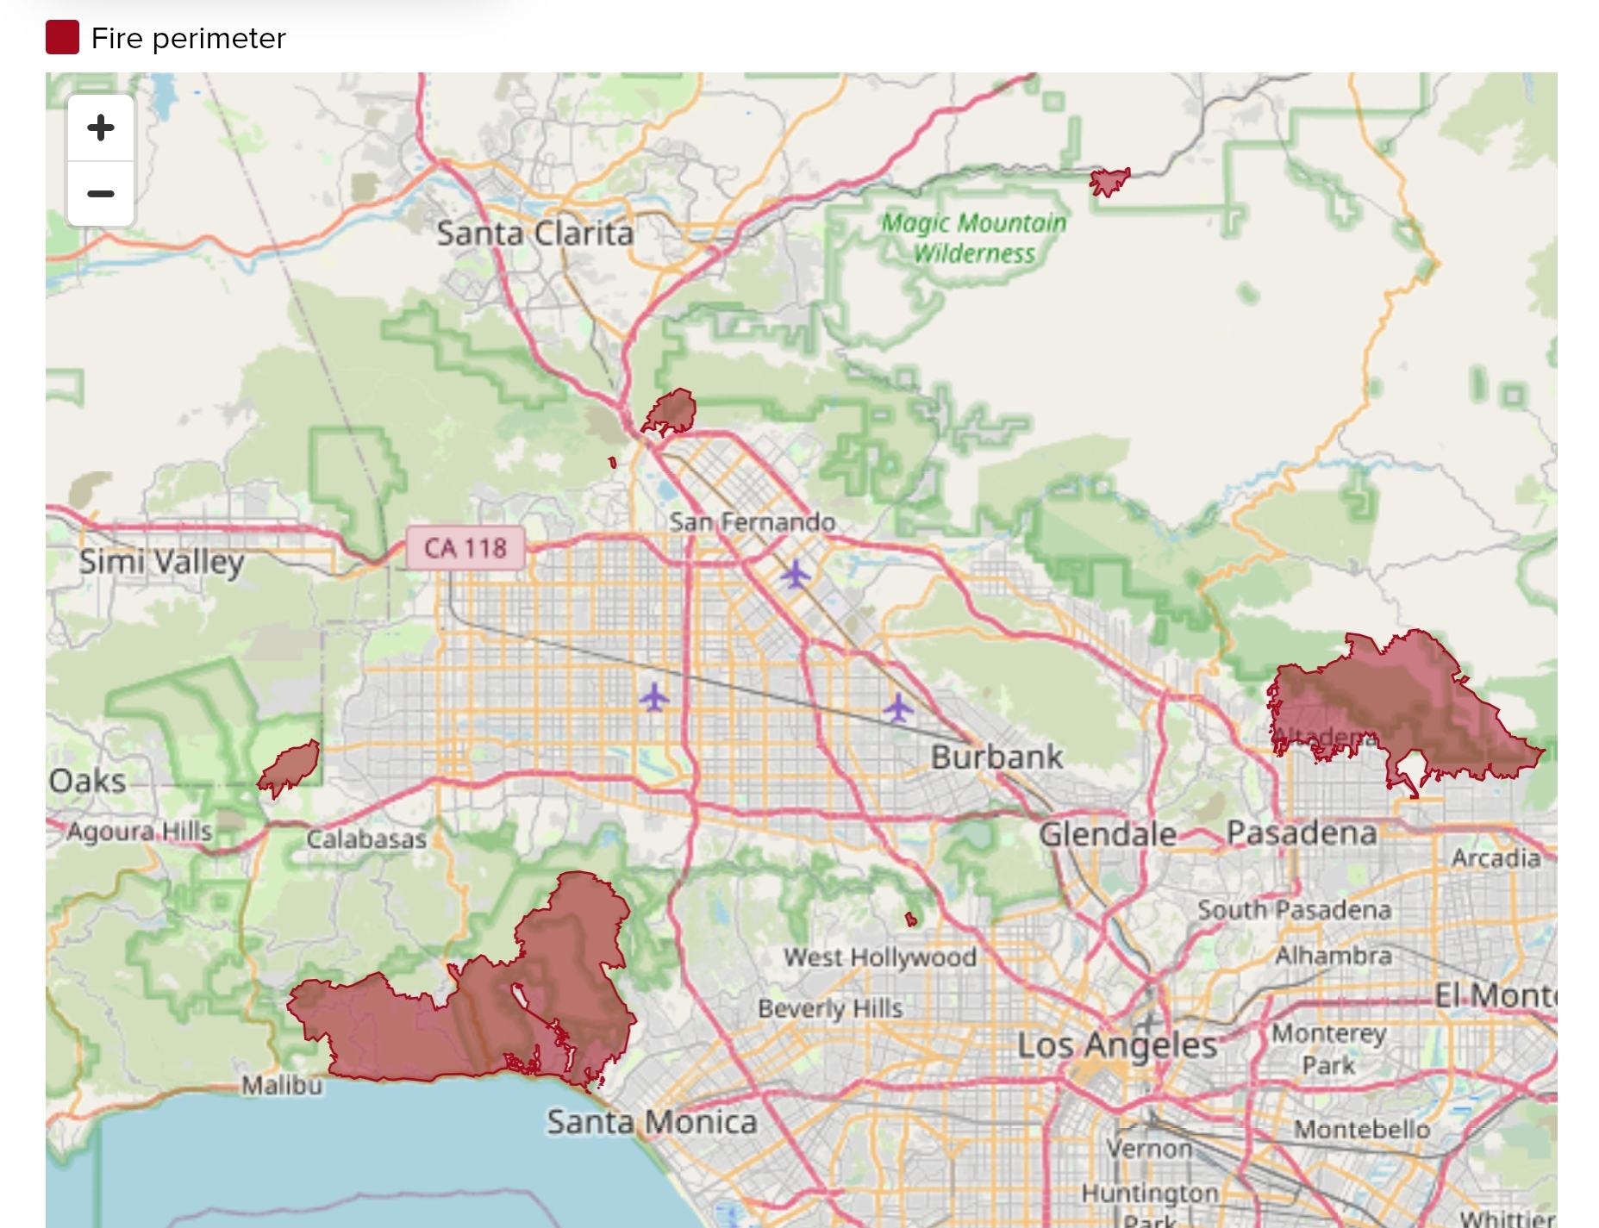Click the airport icon near San Fernando
The width and height of the screenshot is (1599, 1228).
pos(795,574)
